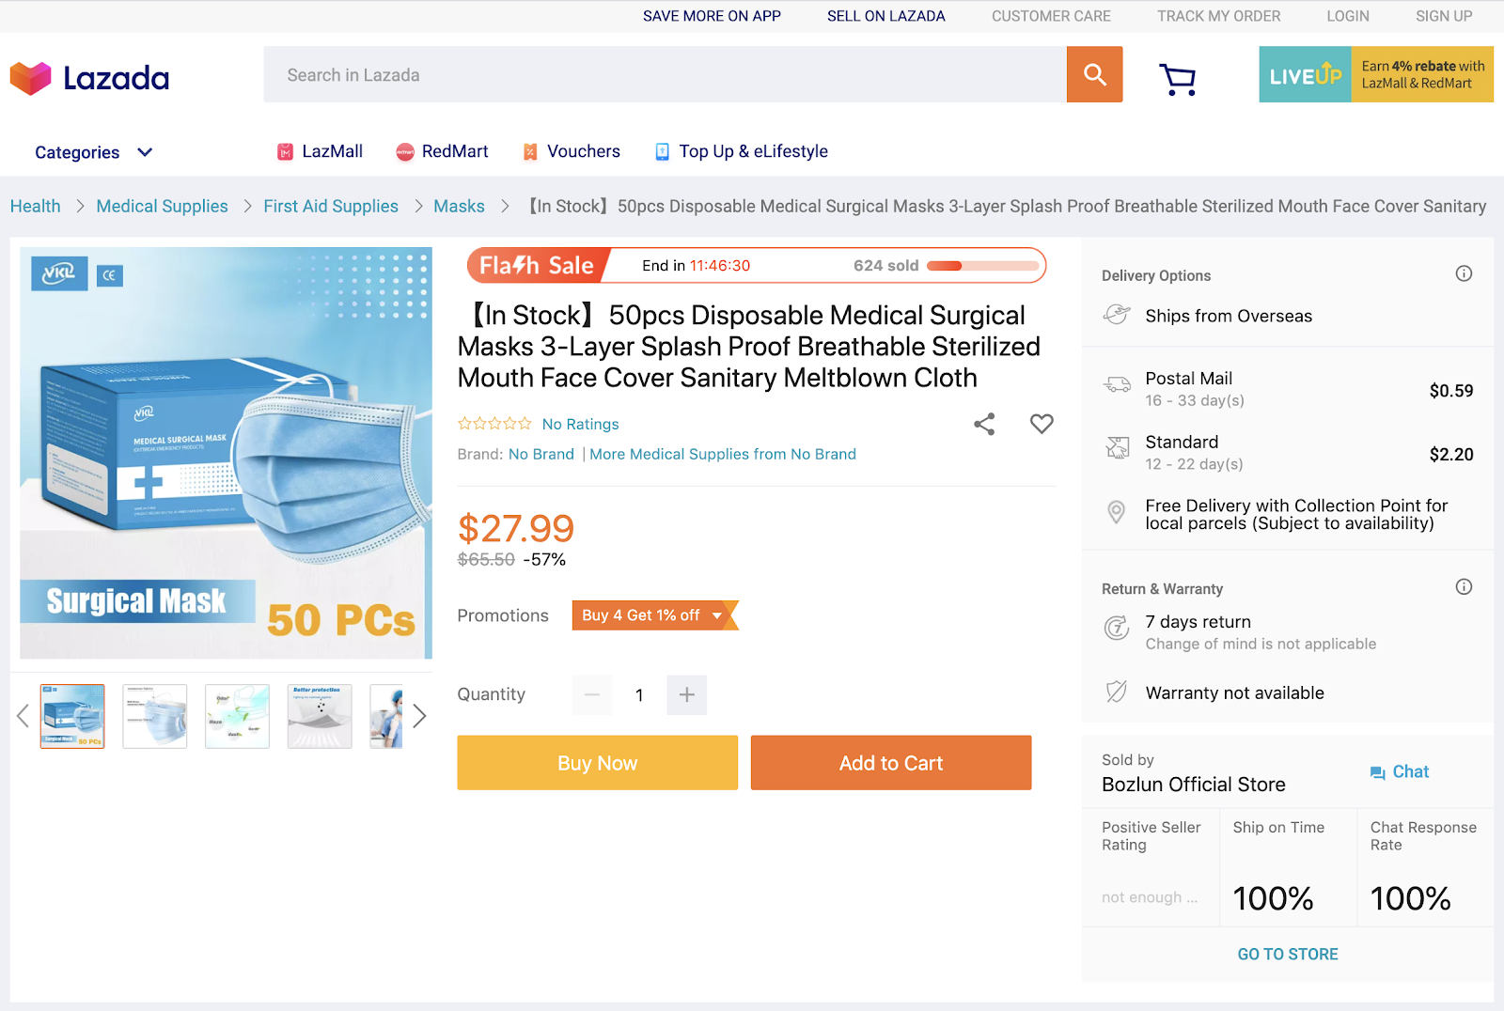
Task: Click the Return & Warranty info icon
Action: [x=1464, y=587]
